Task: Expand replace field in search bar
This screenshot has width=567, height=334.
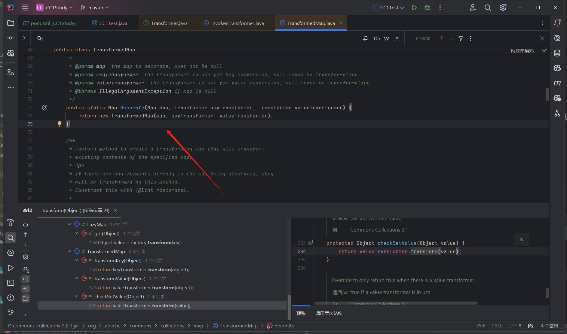Action: coord(24,38)
